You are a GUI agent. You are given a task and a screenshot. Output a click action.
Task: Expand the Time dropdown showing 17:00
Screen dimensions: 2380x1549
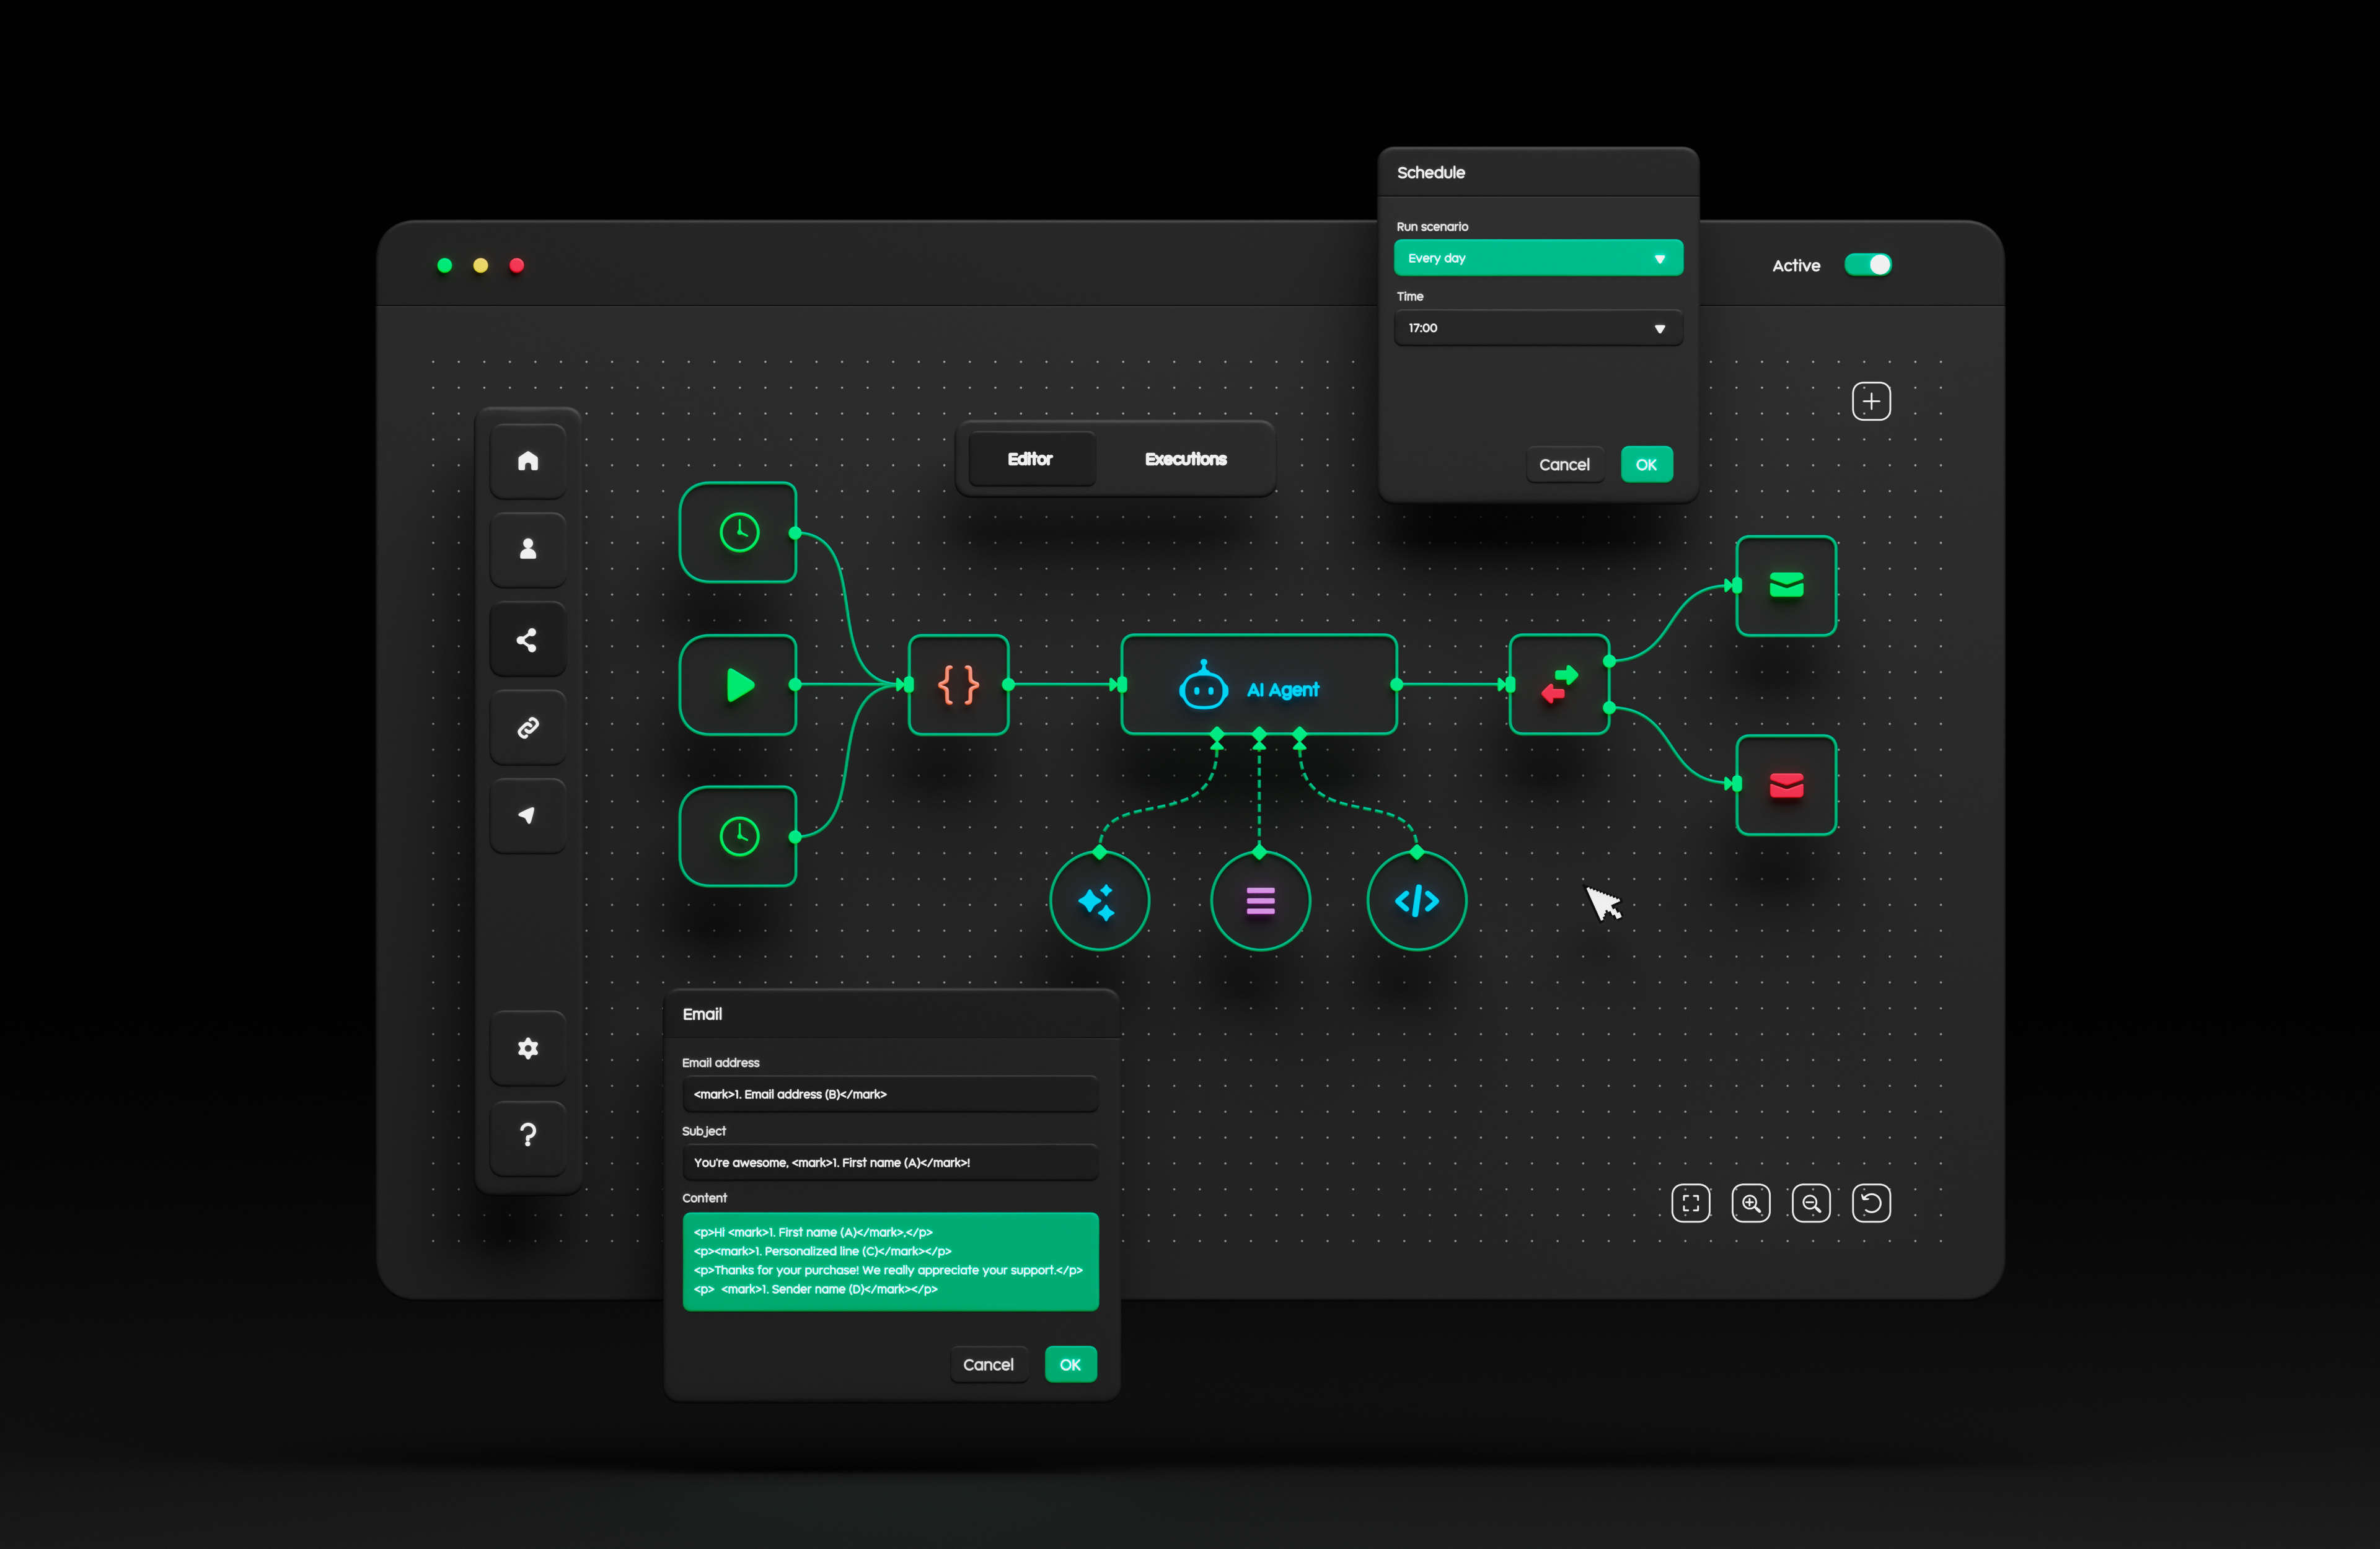pos(1537,328)
